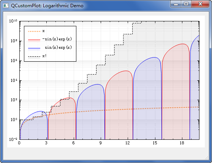
Task: Click the x-axis tick label 12
Action: point(128,143)
